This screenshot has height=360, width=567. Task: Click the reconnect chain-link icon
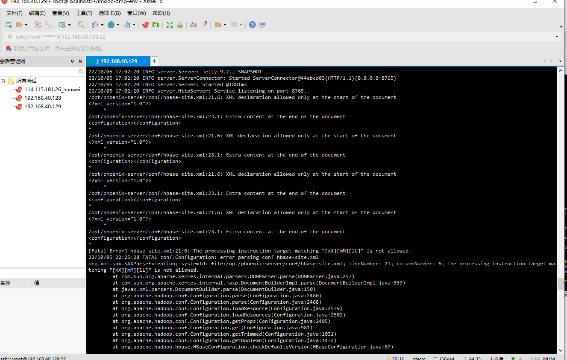tap(48, 25)
